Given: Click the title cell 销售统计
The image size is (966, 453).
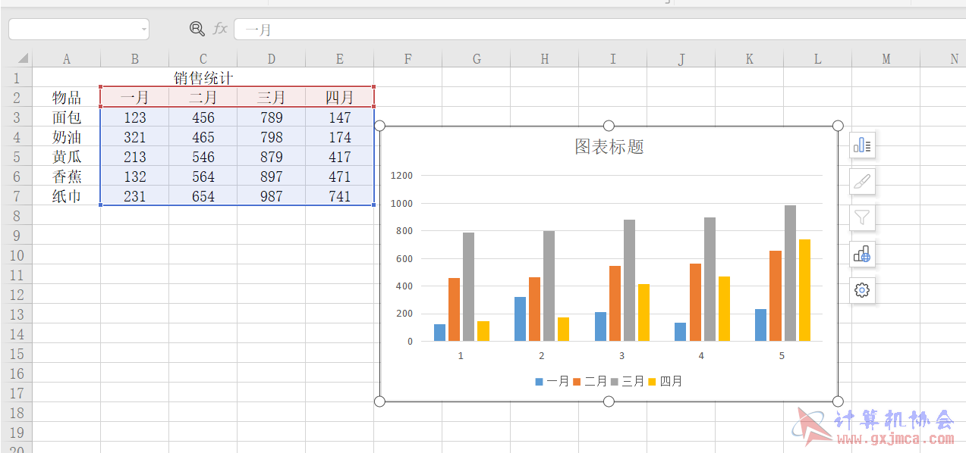Looking at the screenshot, I should pos(203,77).
